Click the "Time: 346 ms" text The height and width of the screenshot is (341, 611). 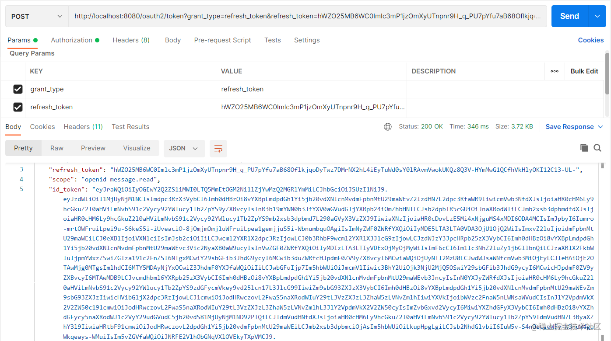(x=469, y=127)
